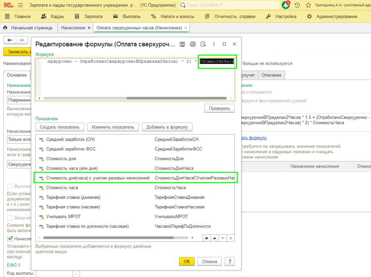Click the icon beside Средний заработок ФСС
Viewport: 371px width, 277px height.
coord(41,149)
